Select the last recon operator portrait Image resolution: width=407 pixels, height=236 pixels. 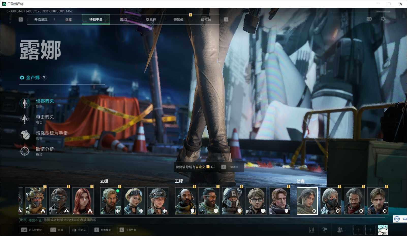pos(378,201)
